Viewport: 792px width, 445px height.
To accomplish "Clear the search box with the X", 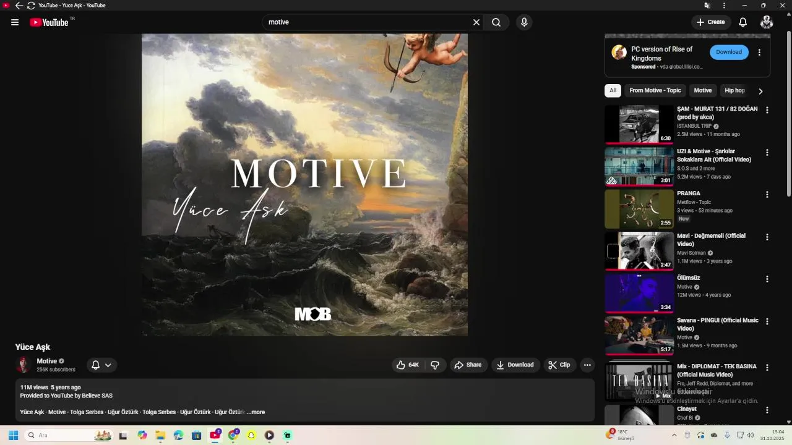I will (476, 22).
